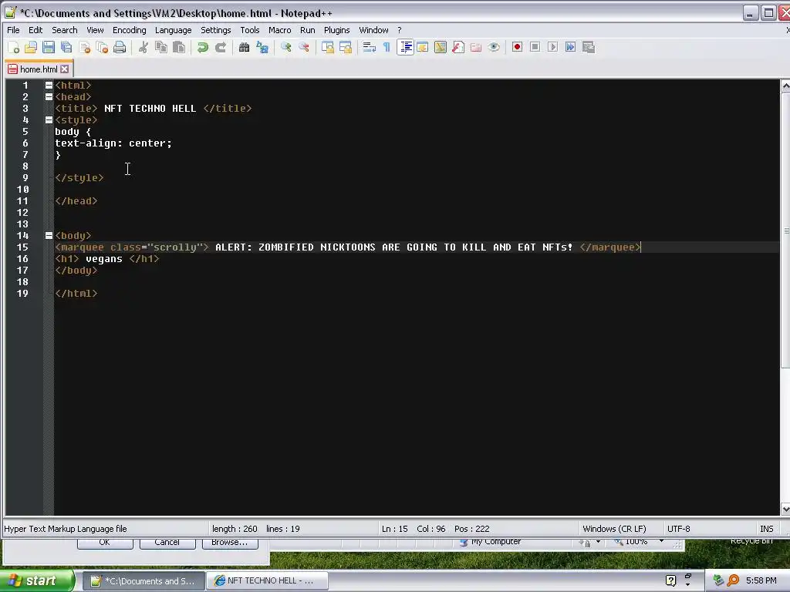Open the Language menu
Screen dimensions: 790x592
point(174,30)
